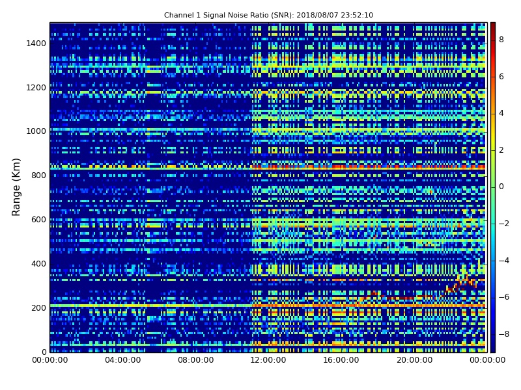521x390 pixels.
Task: Click the "Range (Km)" y-axis label
Action: pyautogui.click(x=16, y=187)
